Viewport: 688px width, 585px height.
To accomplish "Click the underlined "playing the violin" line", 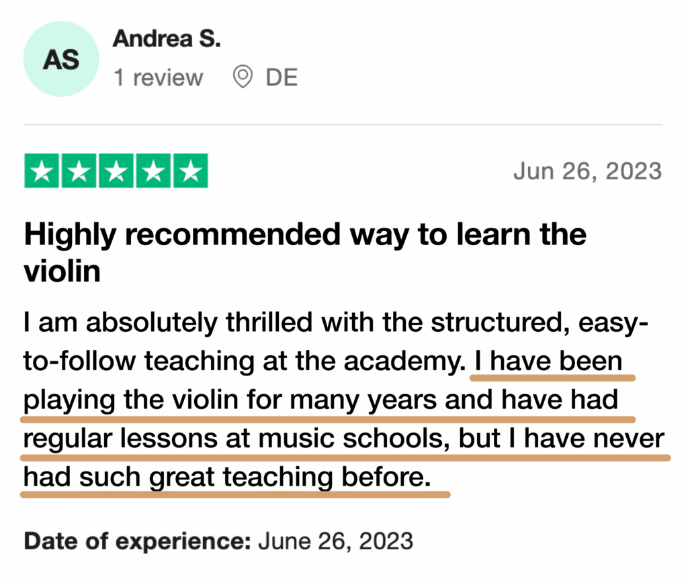I will point(320,400).
